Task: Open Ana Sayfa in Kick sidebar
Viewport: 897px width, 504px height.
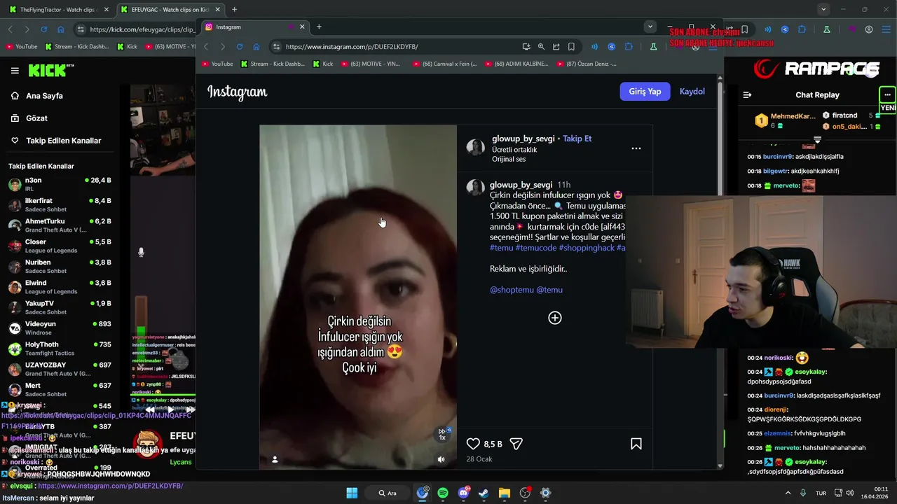Action: [x=44, y=96]
